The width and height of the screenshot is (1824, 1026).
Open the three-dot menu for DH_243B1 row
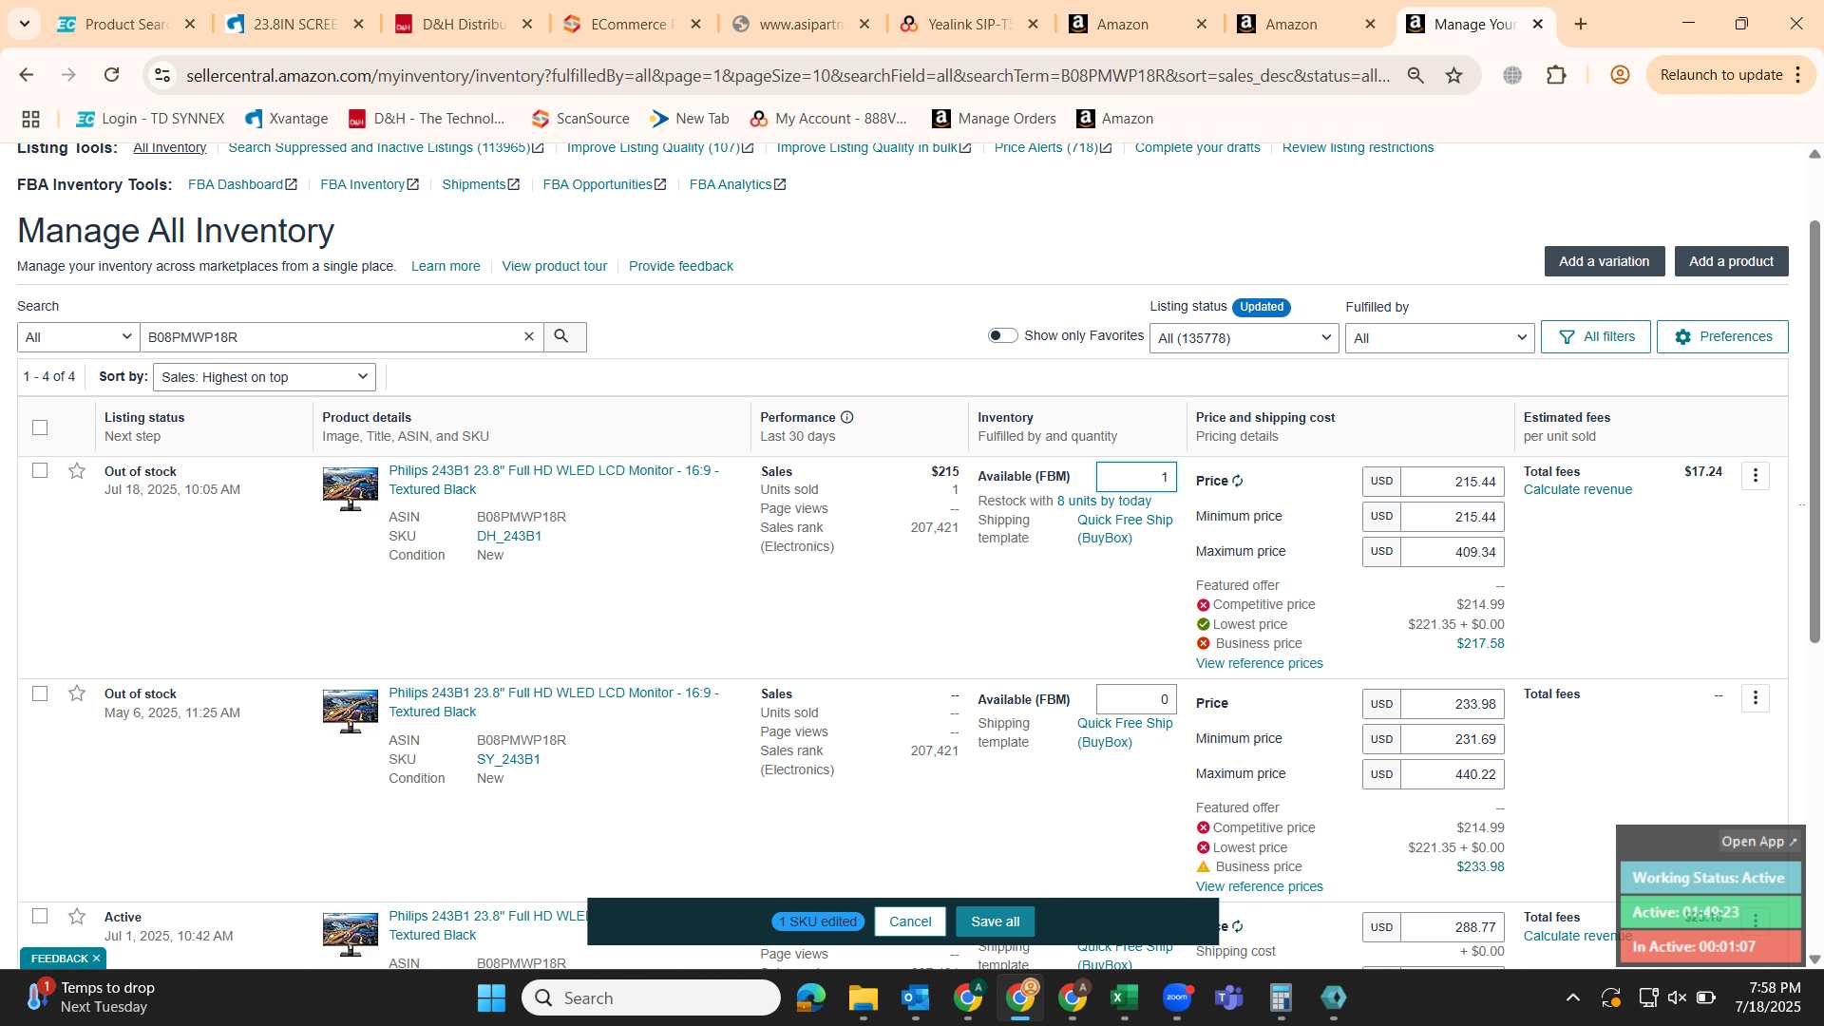click(1756, 475)
